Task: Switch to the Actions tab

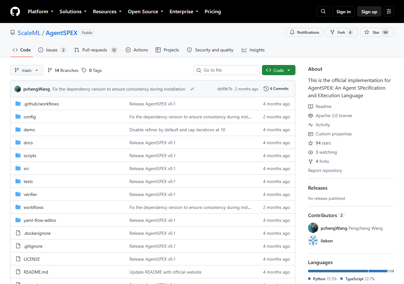Action: point(137,50)
